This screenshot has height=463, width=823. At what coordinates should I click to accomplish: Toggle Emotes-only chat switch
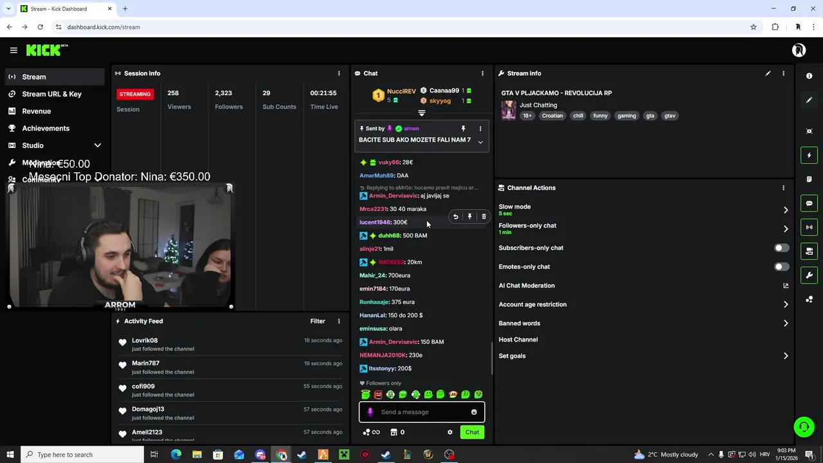pyautogui.click(x=781, y=266)
